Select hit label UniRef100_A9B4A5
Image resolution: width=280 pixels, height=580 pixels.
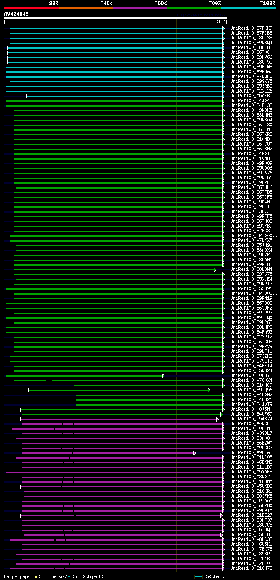[251, 453]
